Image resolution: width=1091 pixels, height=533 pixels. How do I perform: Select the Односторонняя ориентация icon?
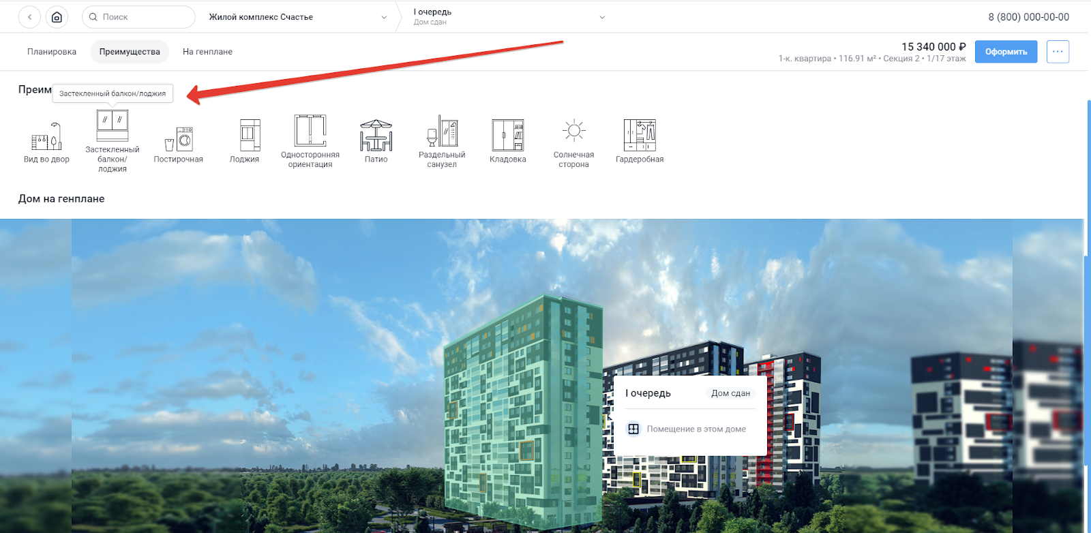[310, 130]
